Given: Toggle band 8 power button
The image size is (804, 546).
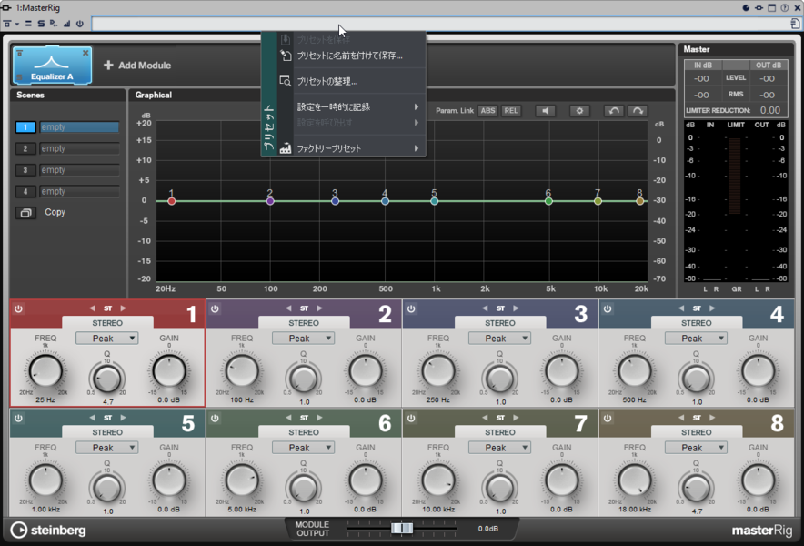Looking at the screenshot, I should (608, 419).
